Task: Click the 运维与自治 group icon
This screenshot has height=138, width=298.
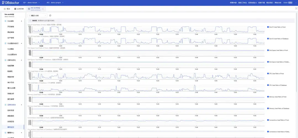Action: click(x=5, y=105)
